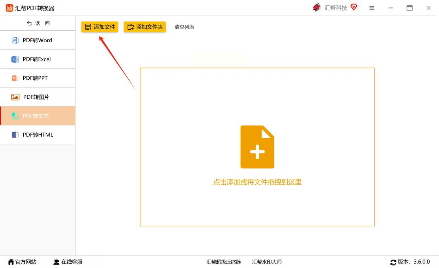
Task: Click the large add-file plus icon
Action: coord(257,147)
